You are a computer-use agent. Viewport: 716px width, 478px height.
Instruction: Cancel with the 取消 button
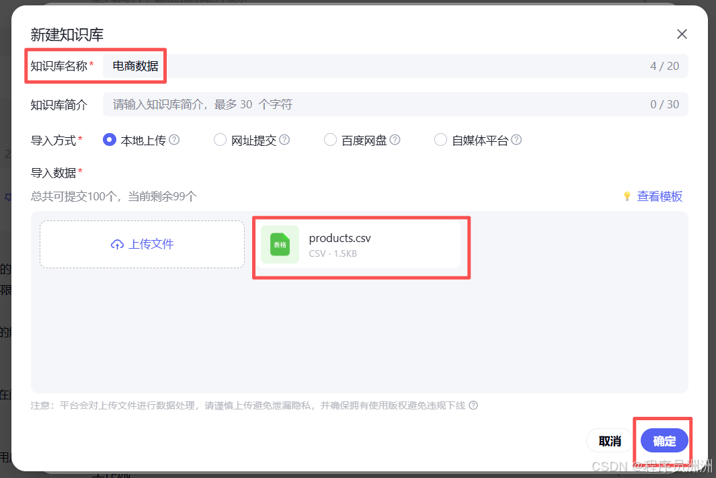[x=610, y=441]
